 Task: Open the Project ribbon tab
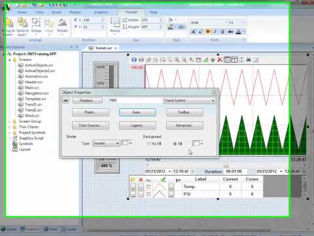[x=75, y=12]
